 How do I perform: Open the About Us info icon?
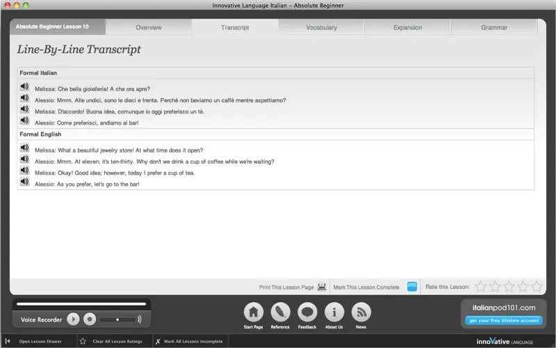tap(334, 313)
